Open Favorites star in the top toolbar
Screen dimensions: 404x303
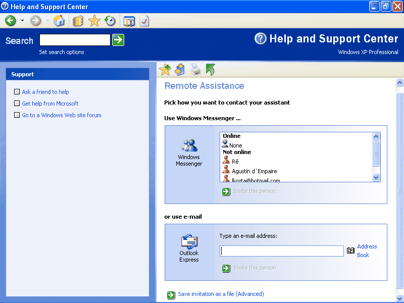point(94,21)
